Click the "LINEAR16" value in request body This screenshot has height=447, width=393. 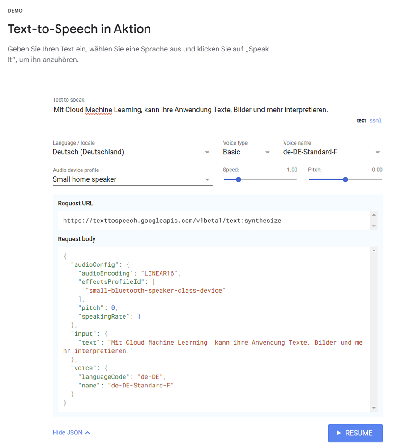[159, 273]
